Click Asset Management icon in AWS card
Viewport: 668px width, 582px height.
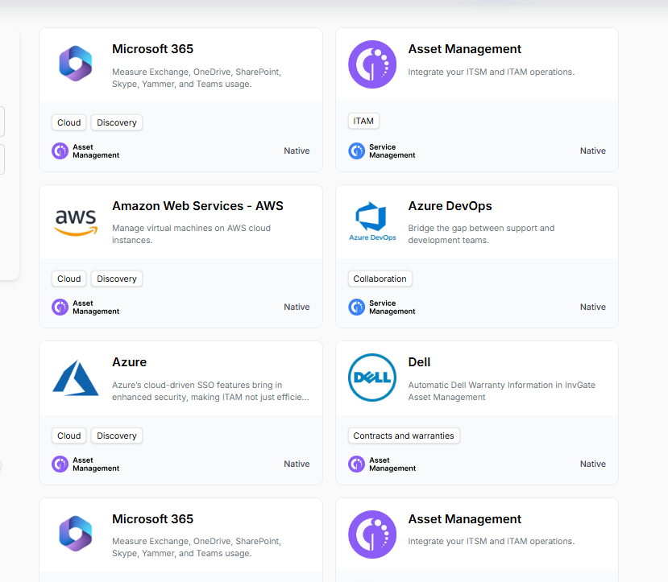coord(60,308)
